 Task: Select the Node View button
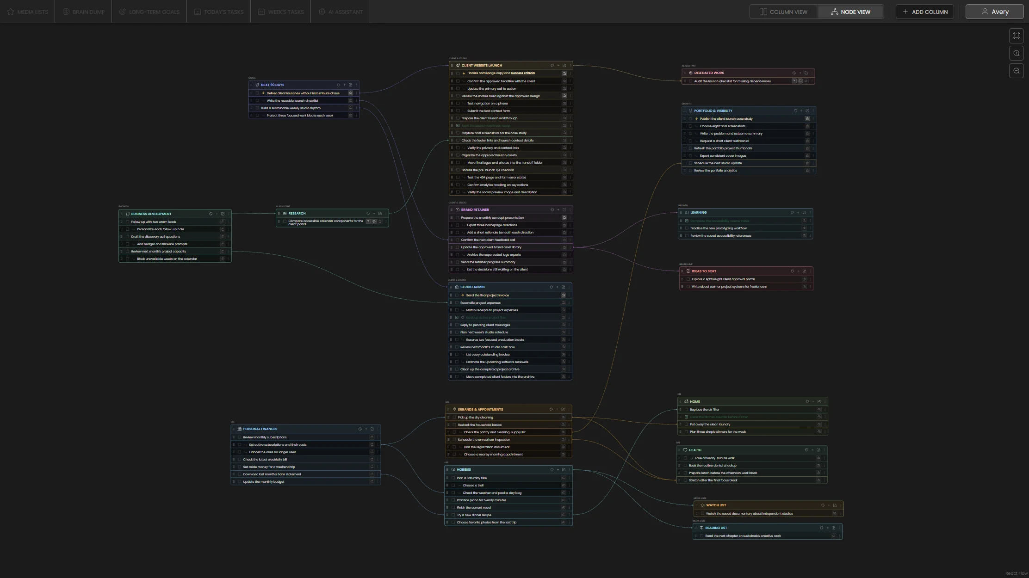[850, 12]
